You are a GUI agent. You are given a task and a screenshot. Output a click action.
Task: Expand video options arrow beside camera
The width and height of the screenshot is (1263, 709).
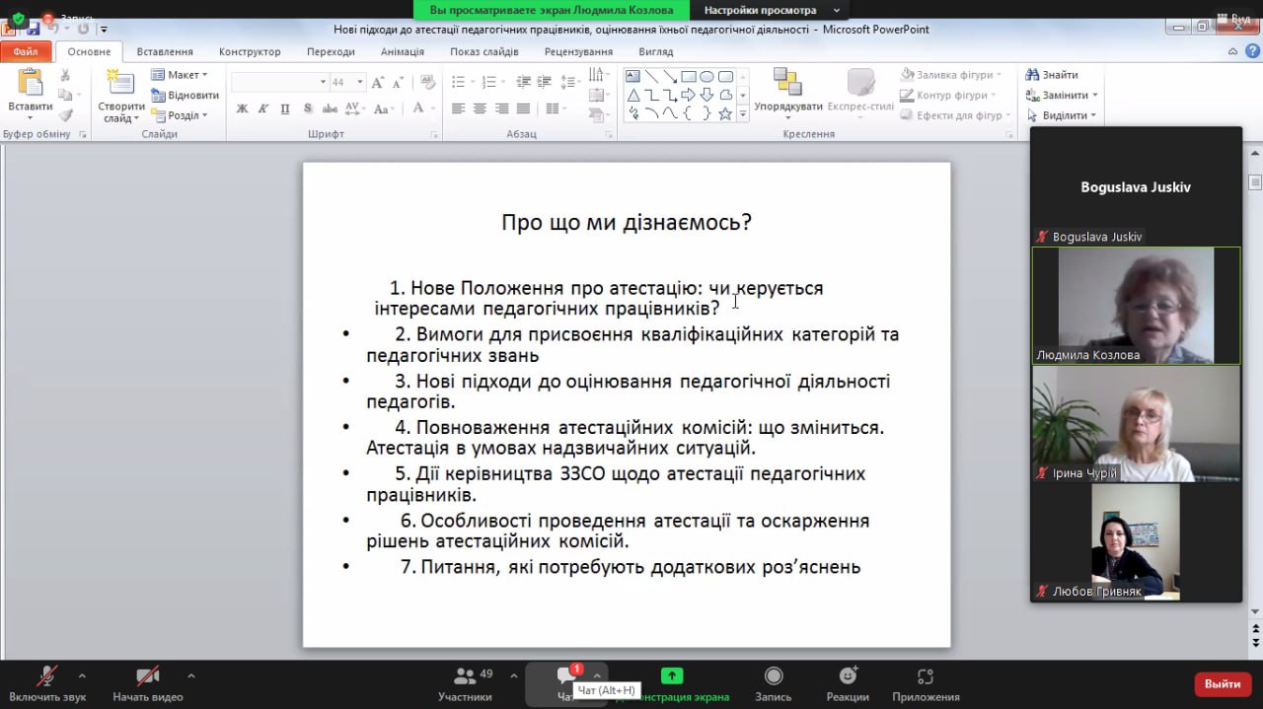pyautogui.click(x=190, y=675)
